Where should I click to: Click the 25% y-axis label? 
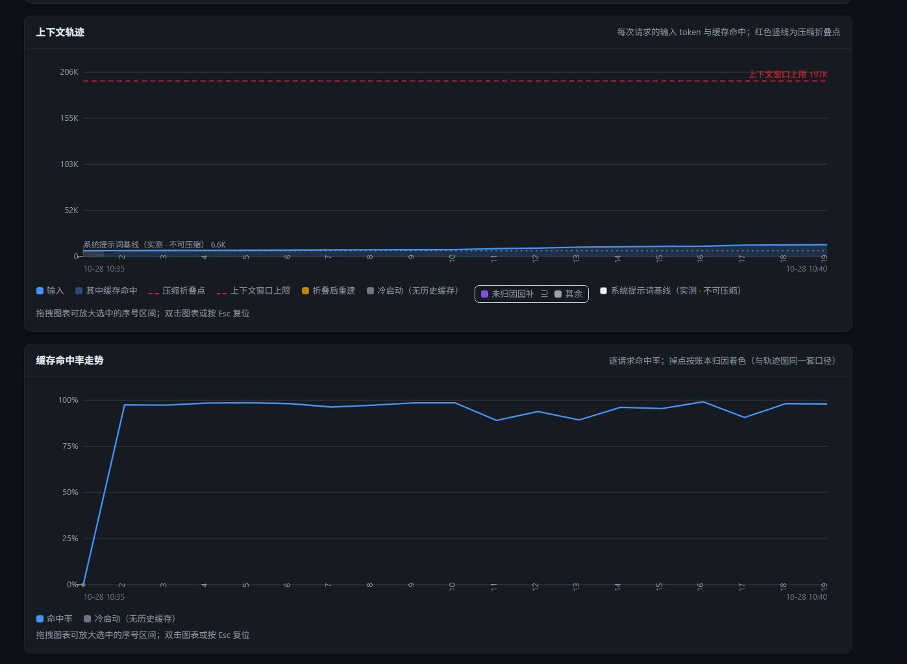[70, 539]
